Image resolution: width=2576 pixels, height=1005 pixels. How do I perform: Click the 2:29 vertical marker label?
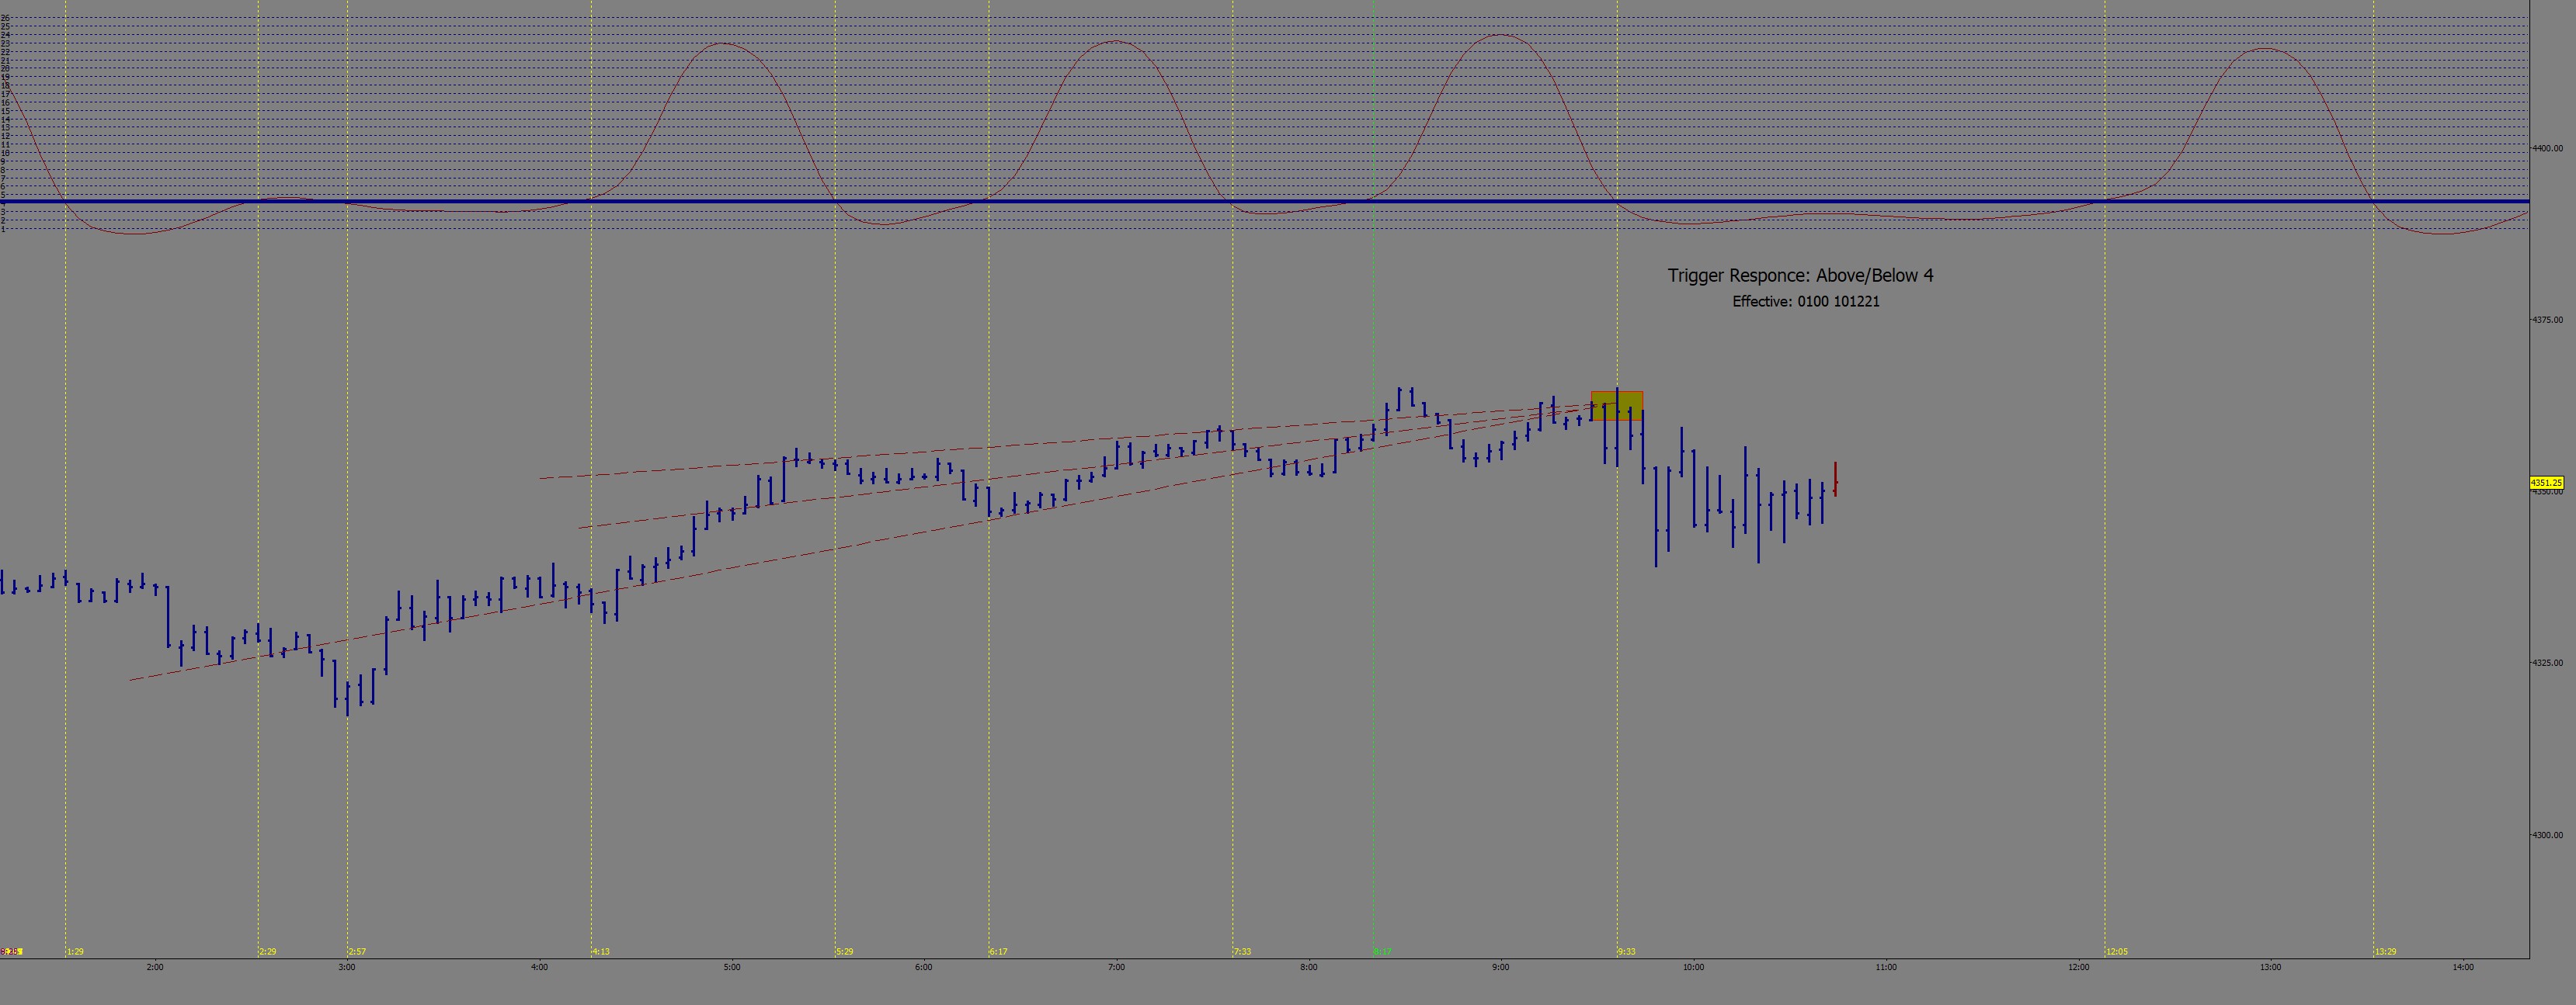tap(268, 951)
